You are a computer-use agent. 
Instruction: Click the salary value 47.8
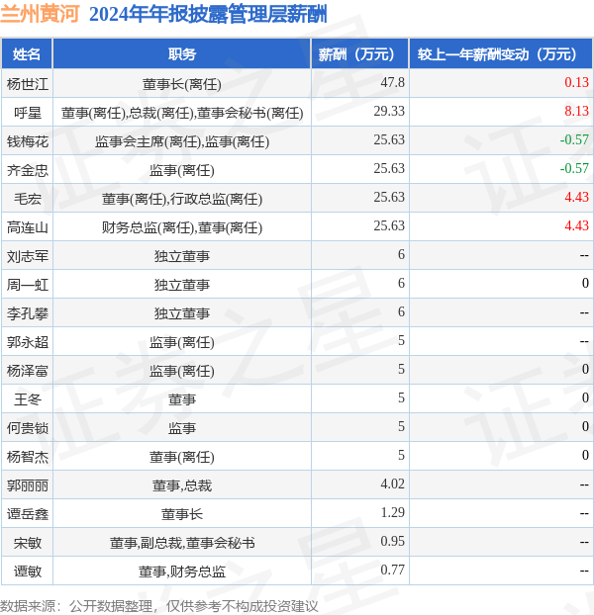point(393,83)
